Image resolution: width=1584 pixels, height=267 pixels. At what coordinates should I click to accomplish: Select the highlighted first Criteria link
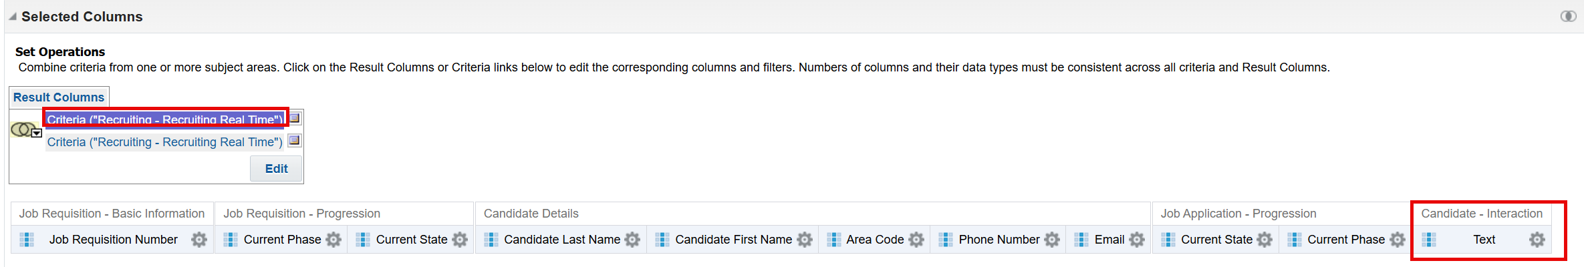coord(164,119)
